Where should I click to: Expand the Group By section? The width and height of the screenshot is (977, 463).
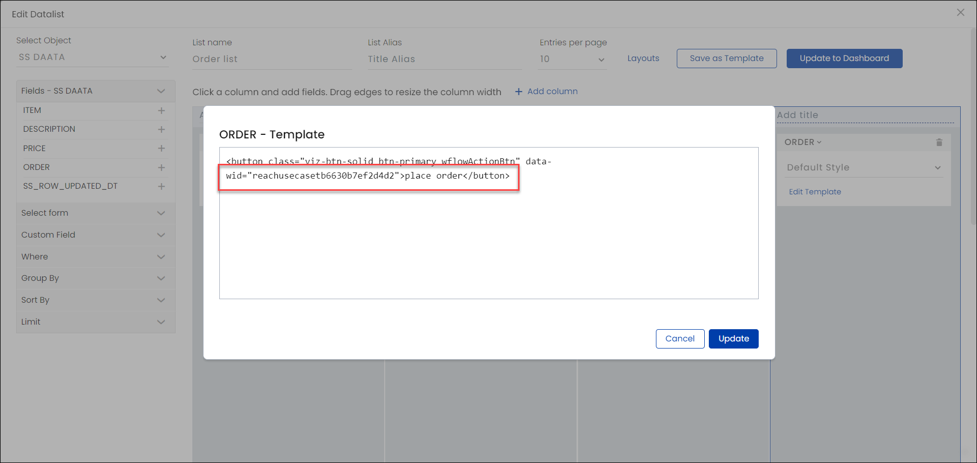coord(95,278)
